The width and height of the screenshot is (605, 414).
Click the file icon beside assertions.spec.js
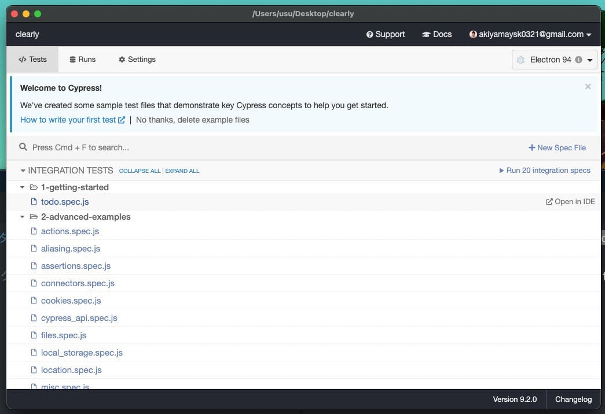tap(34, 265)
